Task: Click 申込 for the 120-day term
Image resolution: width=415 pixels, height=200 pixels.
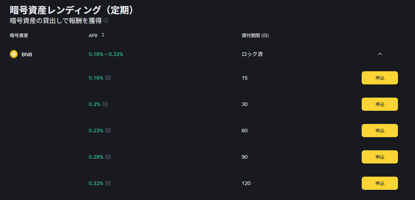Action: coord(380,183)
